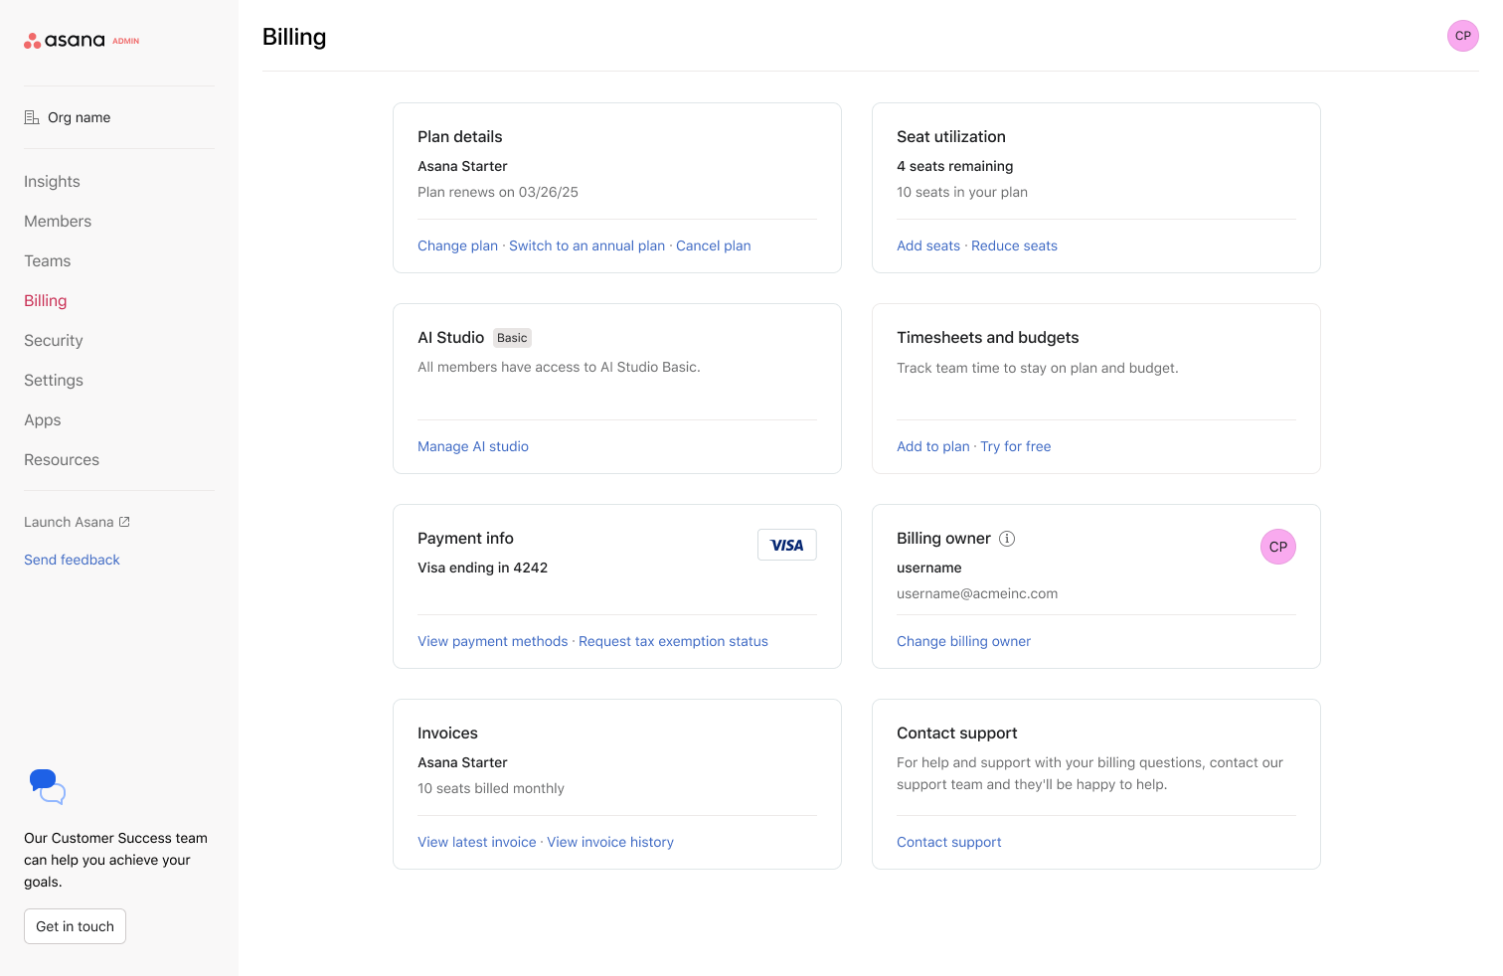Click the text '10 seats billed monthly'

(x=491, y=788)
